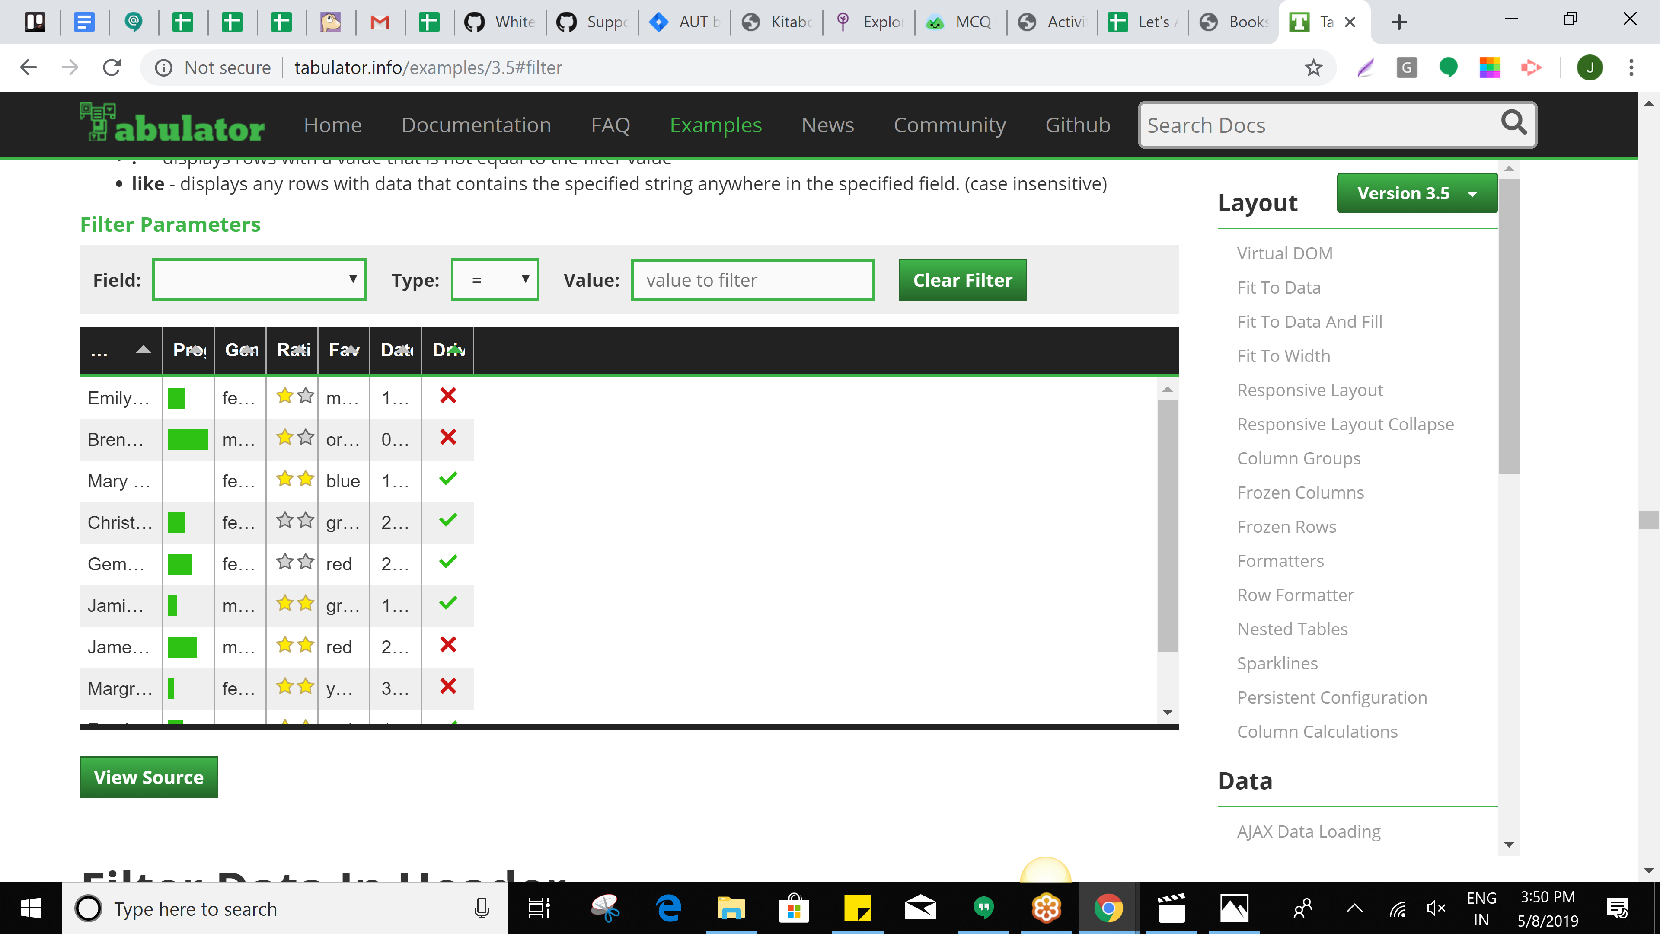Click inside the value to filter input
This screenshot has width=1660, height=934.
tap(752, 280)
